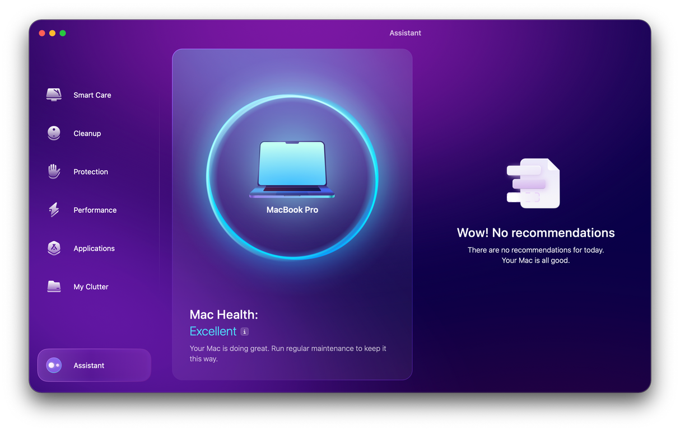The width and height of the screenshot is (680, 431).
Task: Open the Performance lightning bolt icon
Action: tap(54, 210)
